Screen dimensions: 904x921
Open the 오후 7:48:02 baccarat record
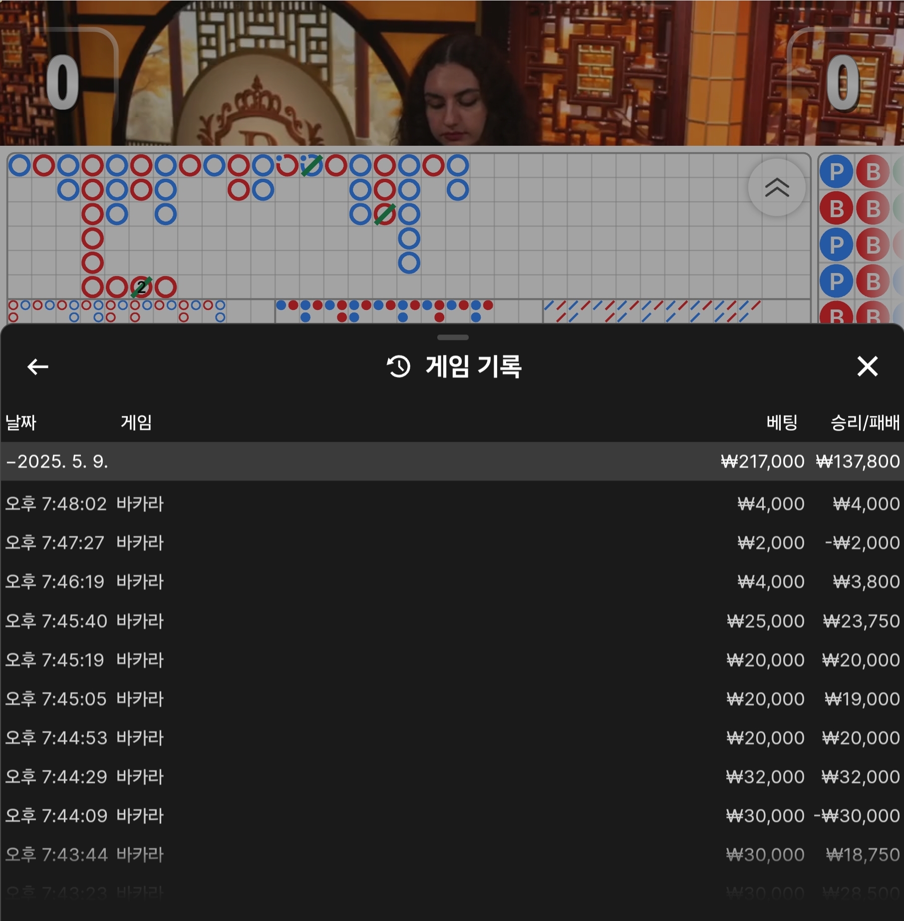click(x=452, y=504)
